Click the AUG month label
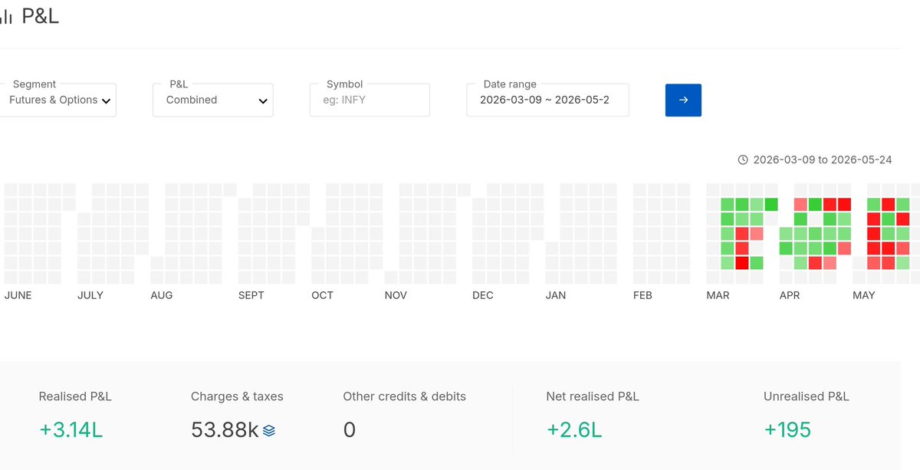The height and width of the screenshot is (470, 920). tap(162, 295)
